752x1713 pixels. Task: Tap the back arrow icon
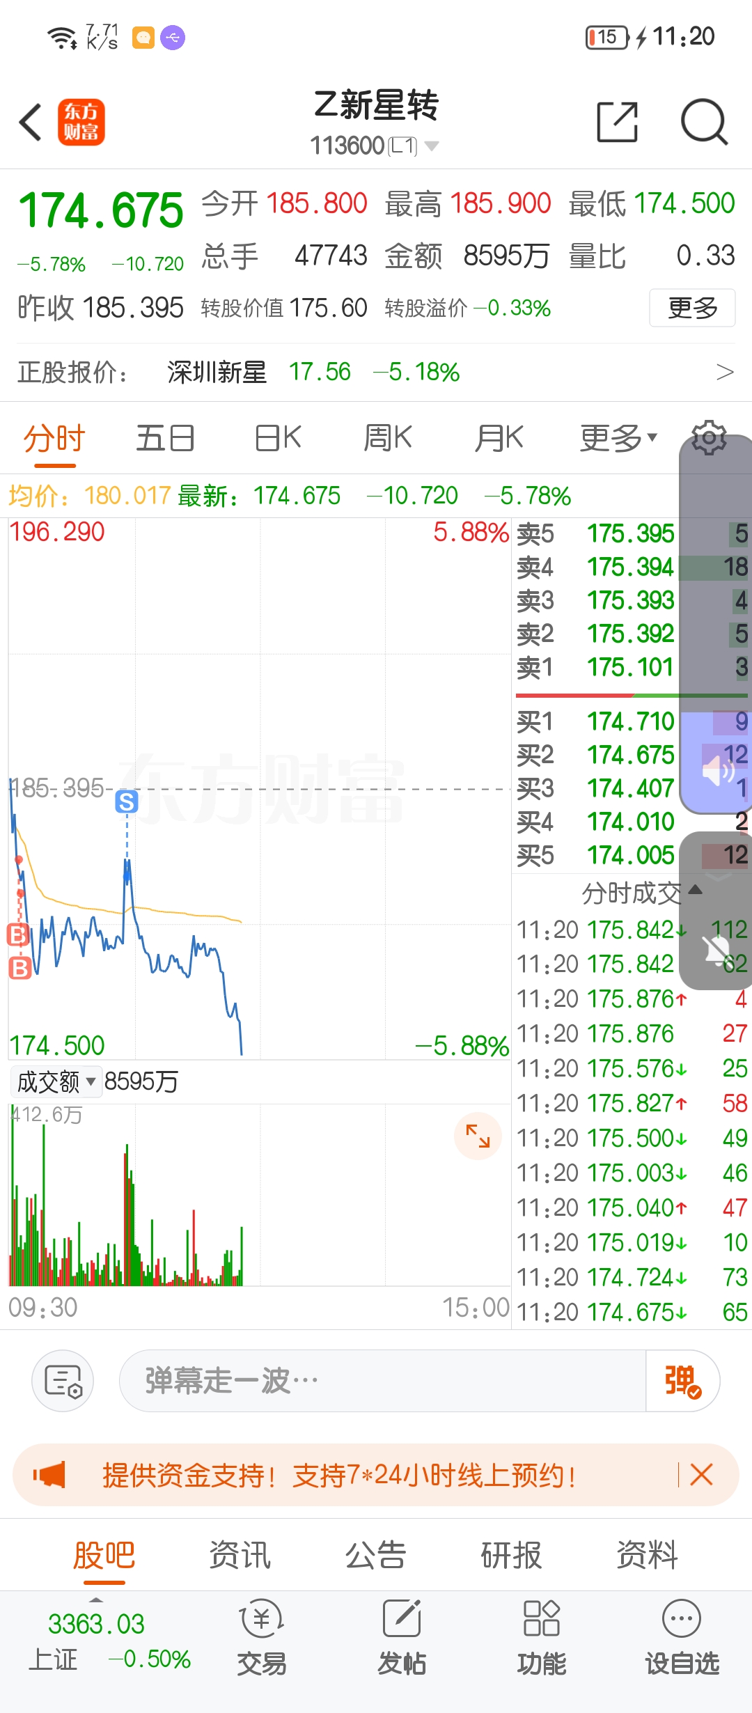(31, 122)
